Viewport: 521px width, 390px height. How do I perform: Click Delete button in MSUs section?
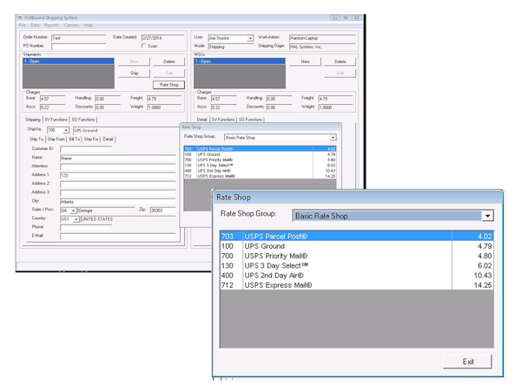(x=340, y=62)
